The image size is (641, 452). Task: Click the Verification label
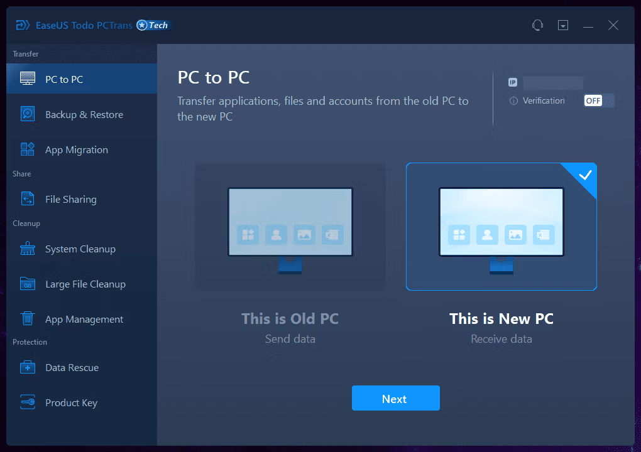(544, 100)
